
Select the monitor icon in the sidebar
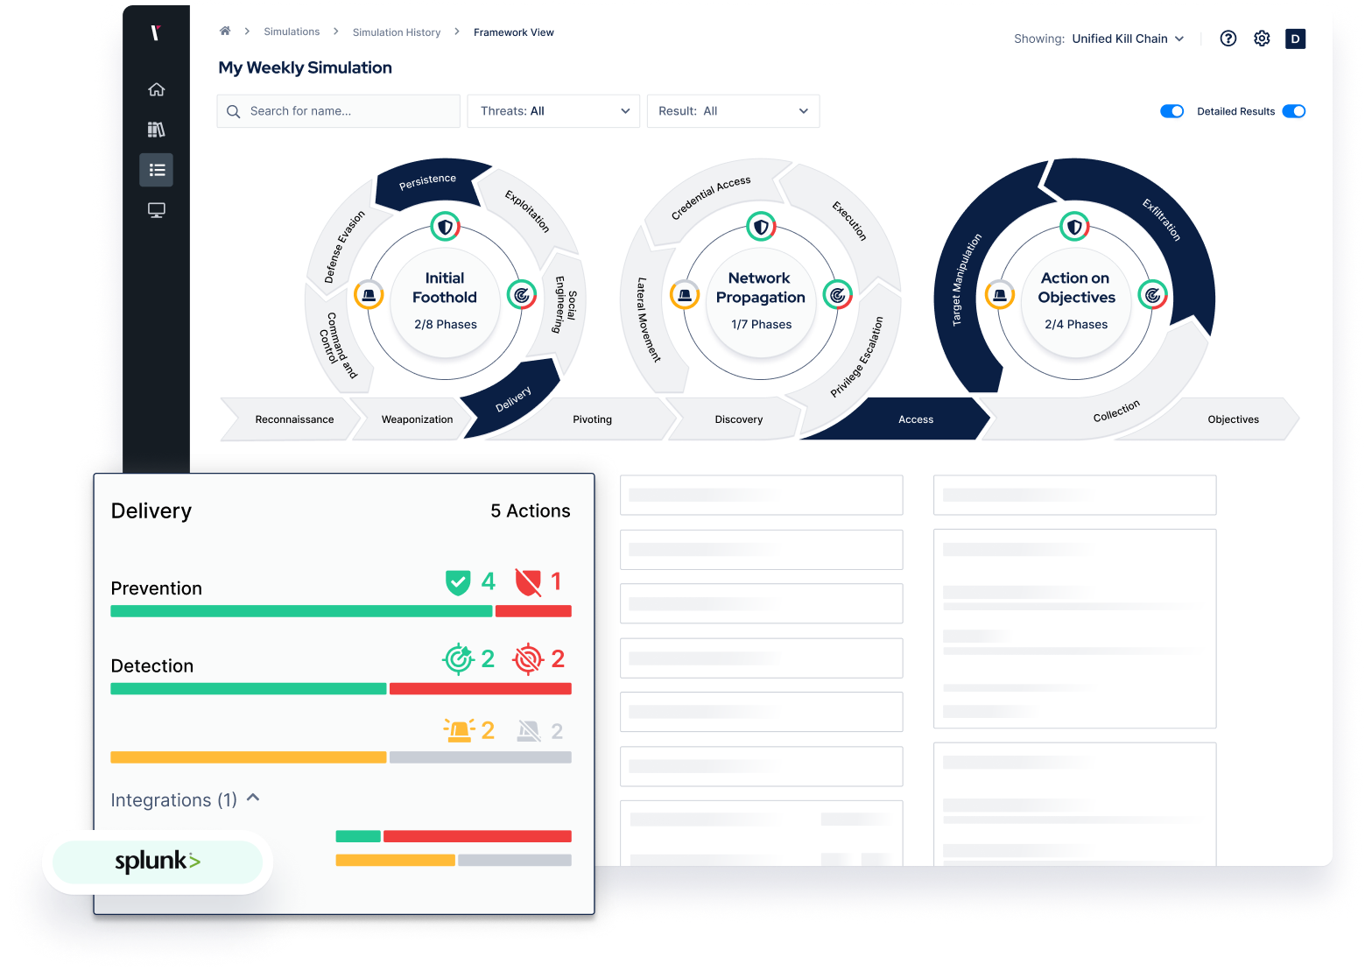(156, 210)
